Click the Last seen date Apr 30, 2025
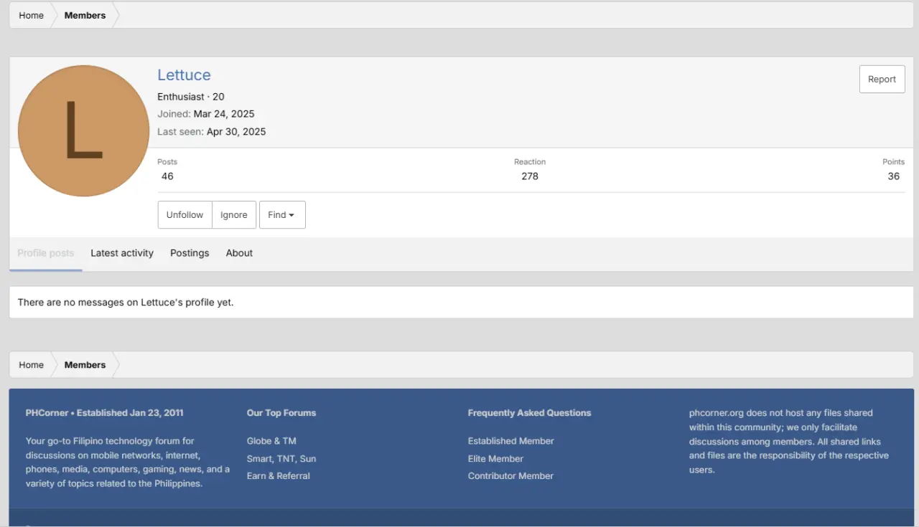 [236, 132]
